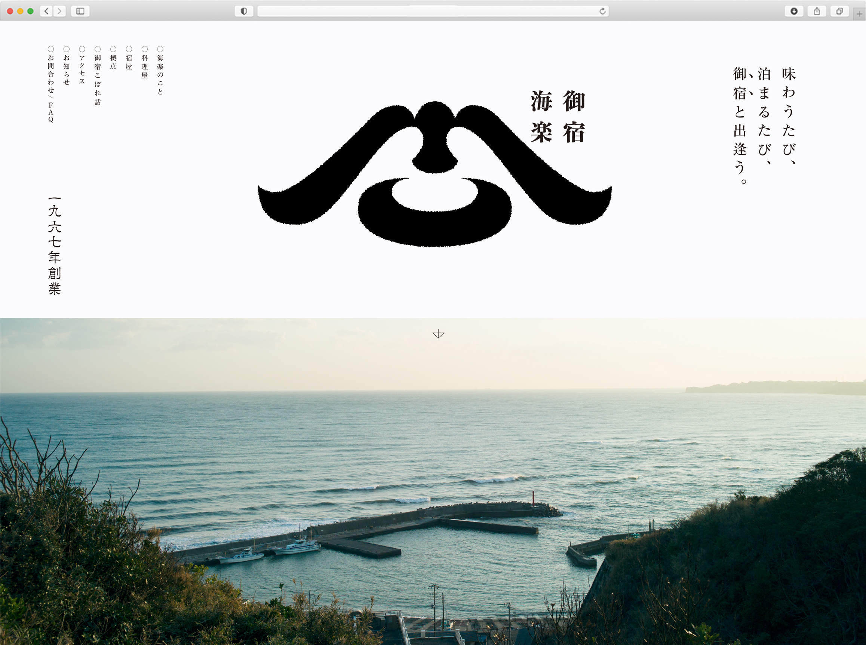
Task: Go back using the browser back arrow
Action: 46,11
